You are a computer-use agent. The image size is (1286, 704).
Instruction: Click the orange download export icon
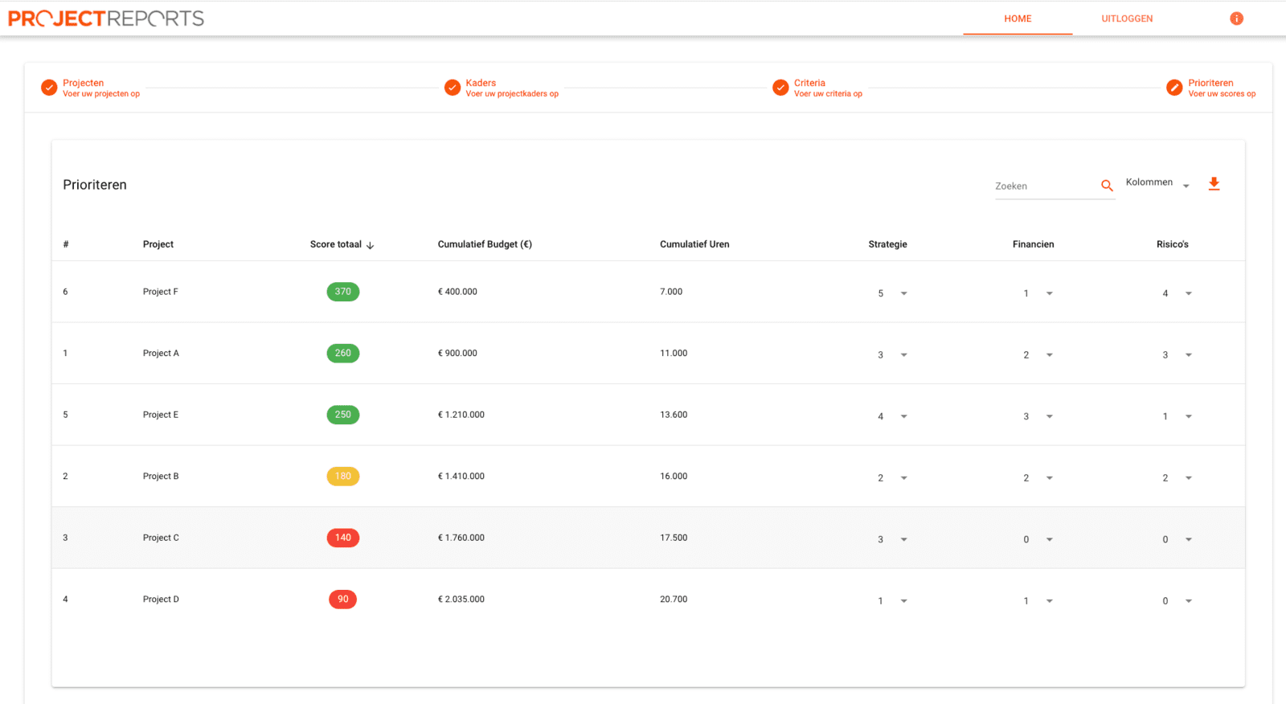[1214, 184]
